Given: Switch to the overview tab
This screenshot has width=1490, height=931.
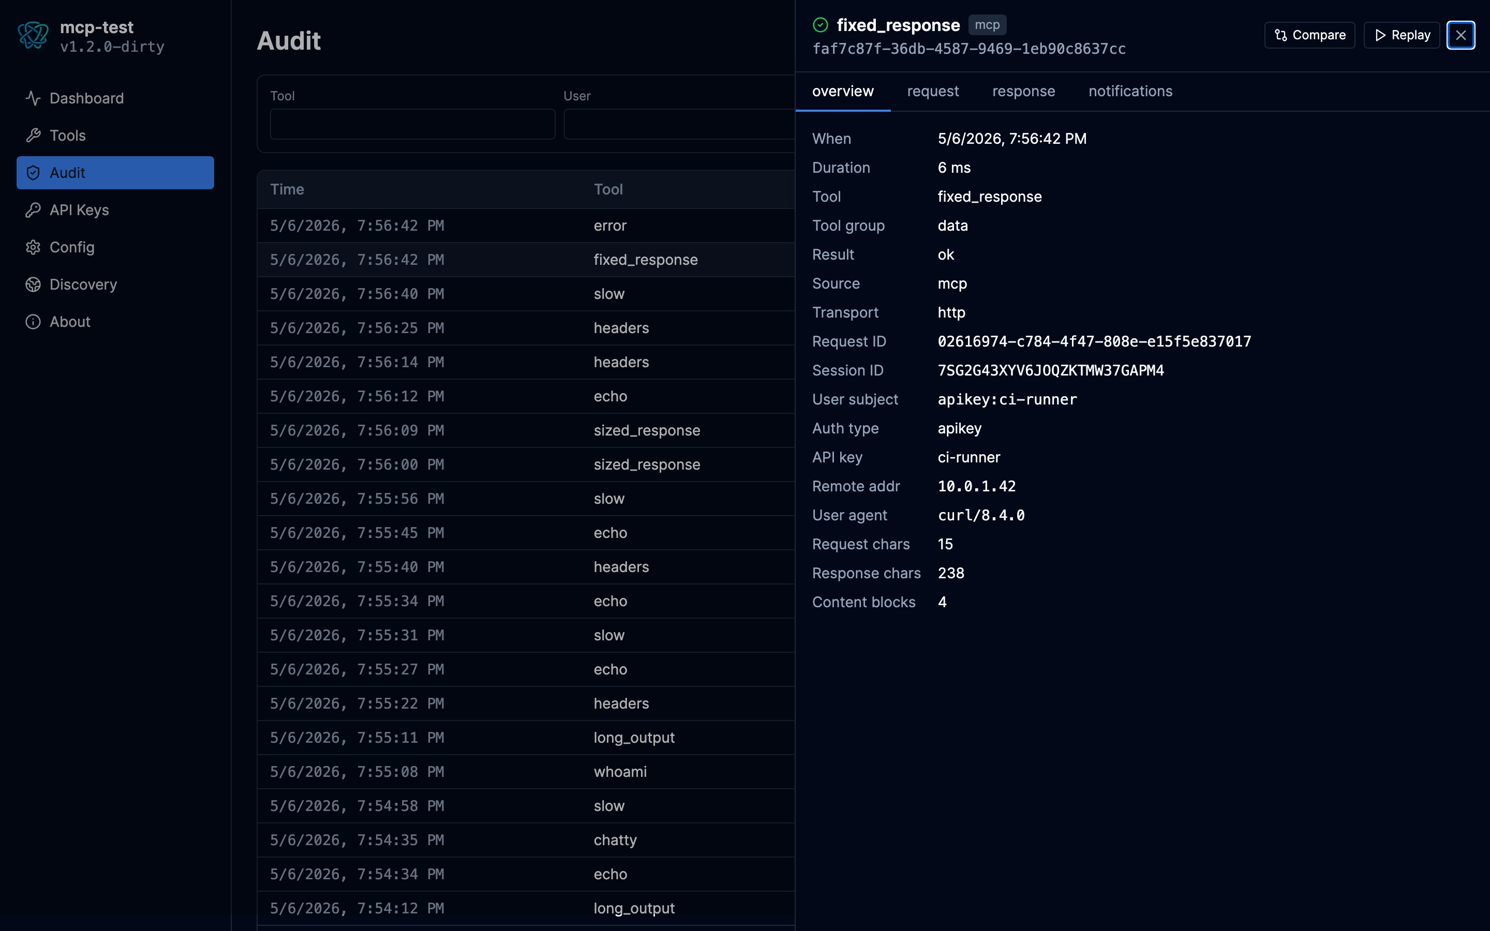Looking at the screenshot, I should click(843, 91).
